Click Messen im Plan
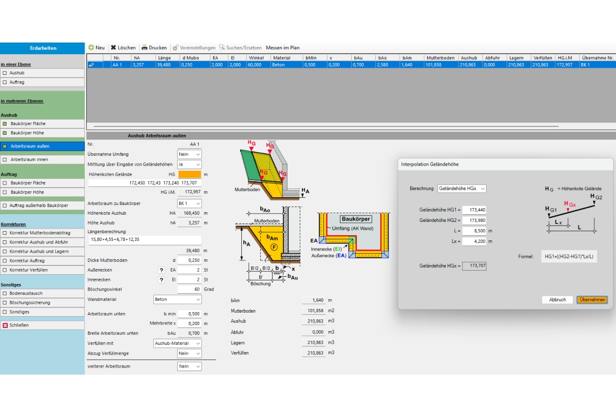 pos(282,48)
